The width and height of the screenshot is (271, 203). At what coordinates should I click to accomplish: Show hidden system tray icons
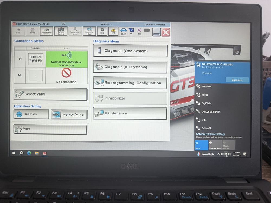tap(218, 154)
